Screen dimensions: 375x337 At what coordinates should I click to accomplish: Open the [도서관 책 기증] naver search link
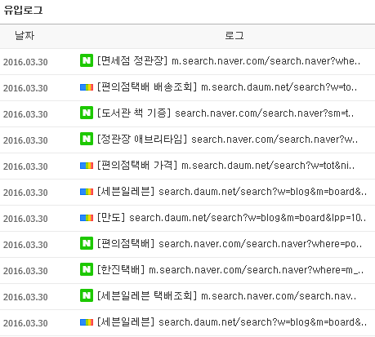pos(225,113)
